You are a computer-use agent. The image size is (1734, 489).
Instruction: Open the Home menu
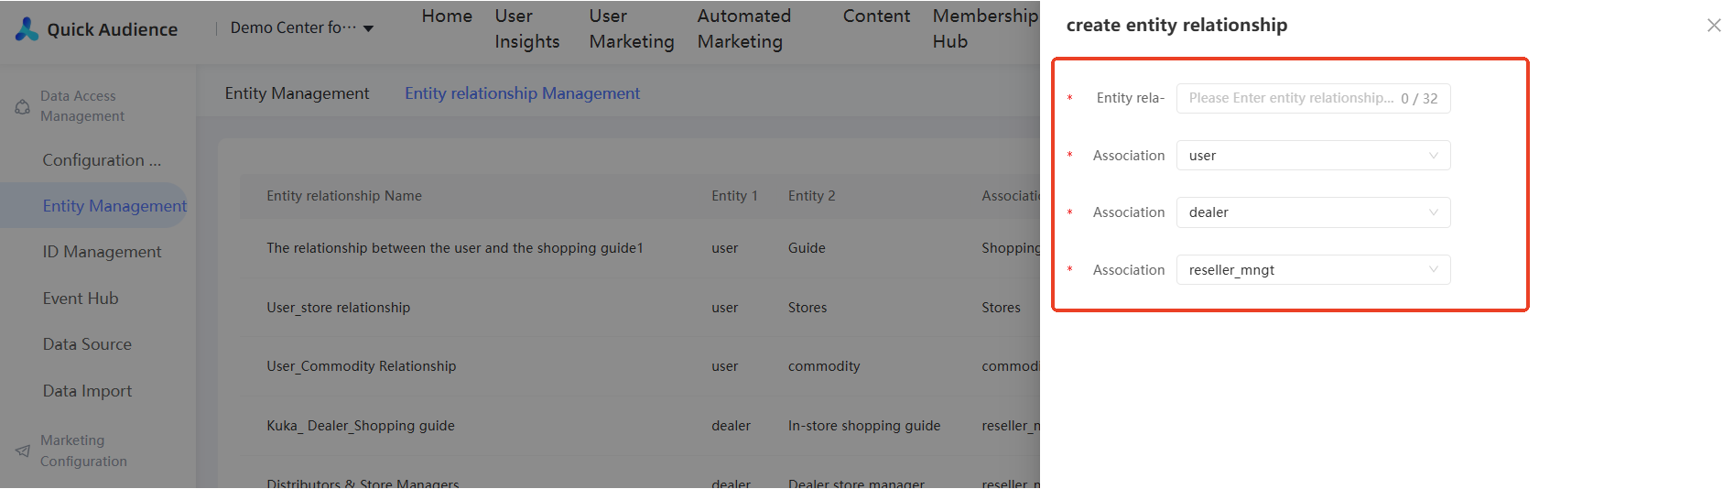pyautogui.click(x=447, y=16)
